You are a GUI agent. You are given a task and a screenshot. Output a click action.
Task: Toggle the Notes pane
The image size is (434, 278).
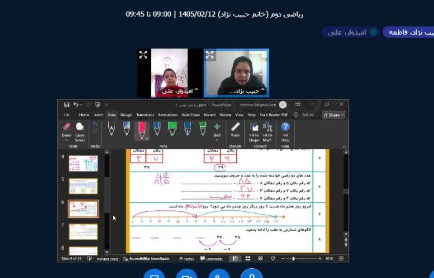pyautogui.click(x=186, y=259)
